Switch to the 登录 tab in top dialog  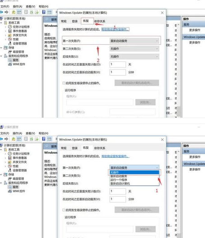point(75,21)
